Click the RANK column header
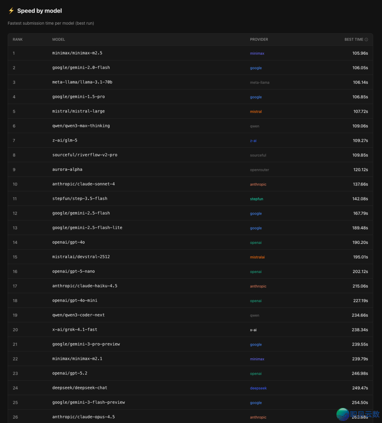This screenshot has width=382, height=423. (18, 39)
